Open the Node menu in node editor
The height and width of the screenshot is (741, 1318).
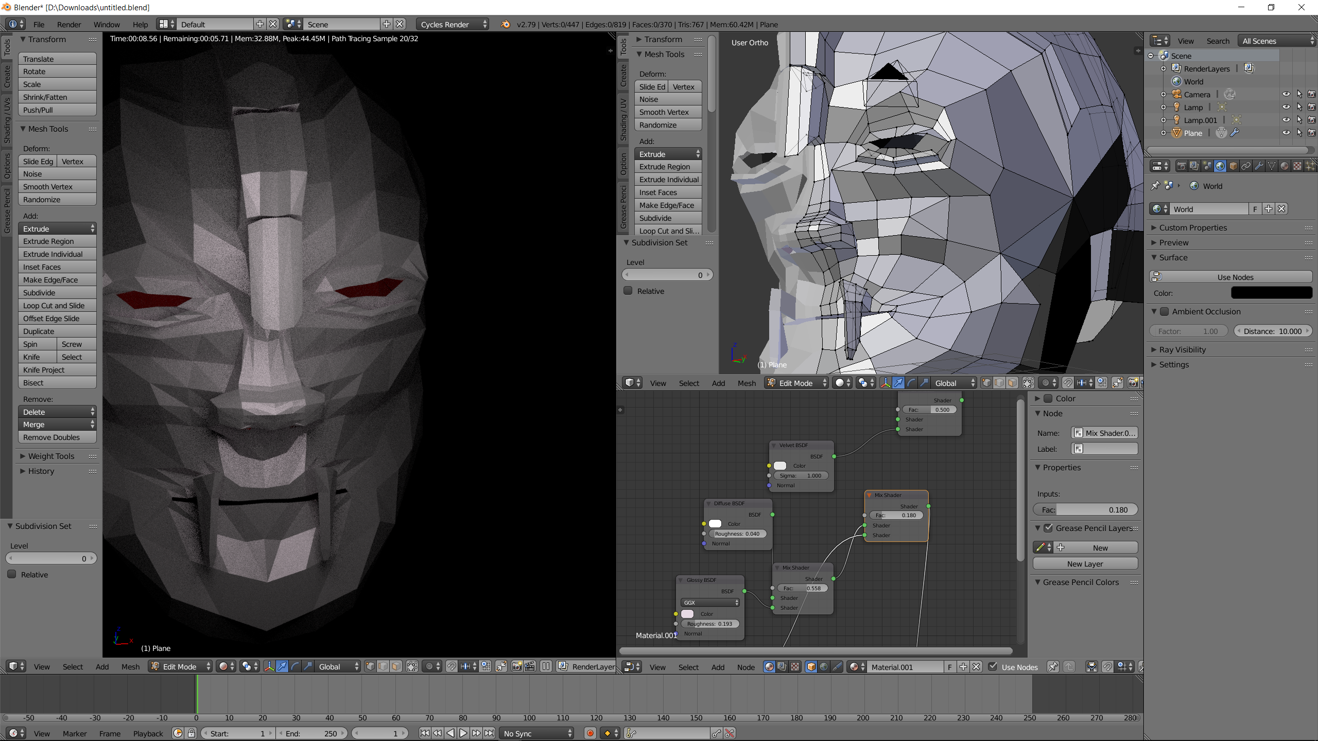(x=747, y=667)
